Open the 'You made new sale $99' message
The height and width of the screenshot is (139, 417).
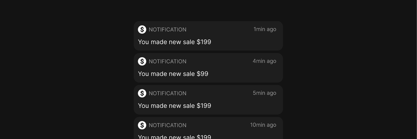173,74
